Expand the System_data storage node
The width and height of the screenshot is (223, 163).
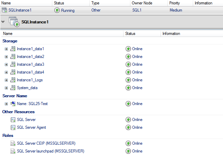(6, 88)
